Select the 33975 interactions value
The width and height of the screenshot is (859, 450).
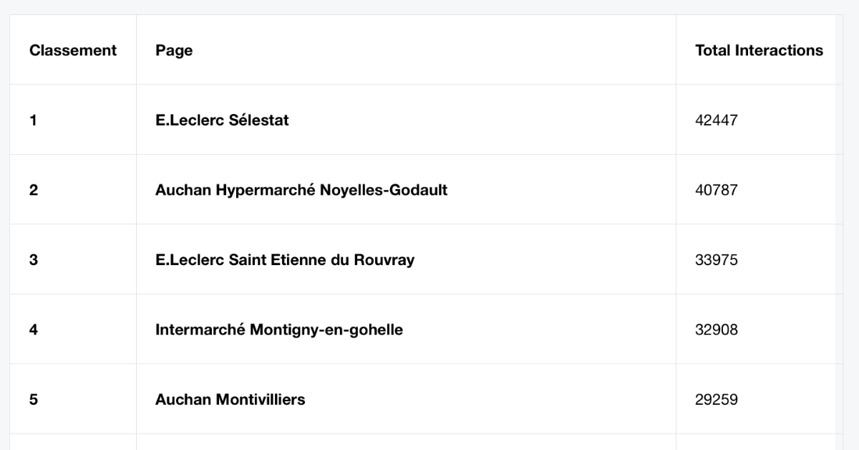pos(716,260)
